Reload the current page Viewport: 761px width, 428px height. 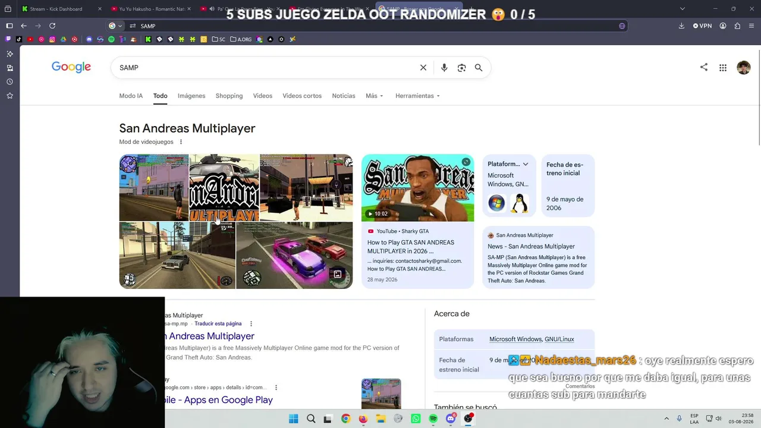52,26
